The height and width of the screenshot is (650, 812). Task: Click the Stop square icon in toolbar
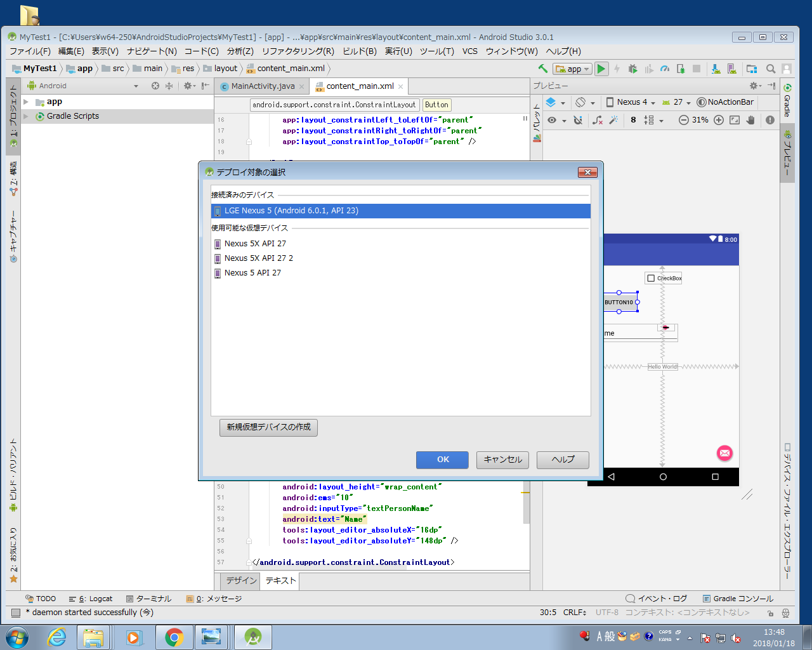pyautogui.click(x=697, y=69)
